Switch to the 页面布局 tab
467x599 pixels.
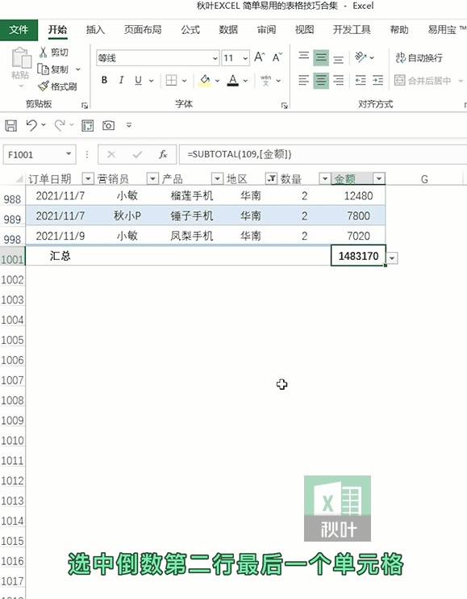[143, 29]
